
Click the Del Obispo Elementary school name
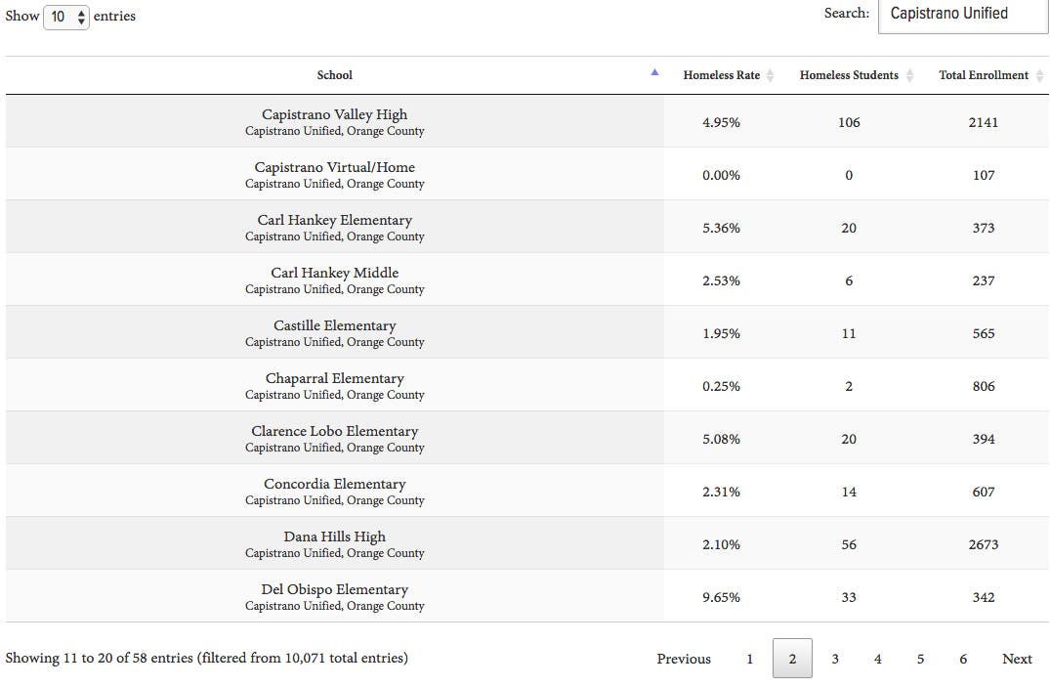(334, 589)
